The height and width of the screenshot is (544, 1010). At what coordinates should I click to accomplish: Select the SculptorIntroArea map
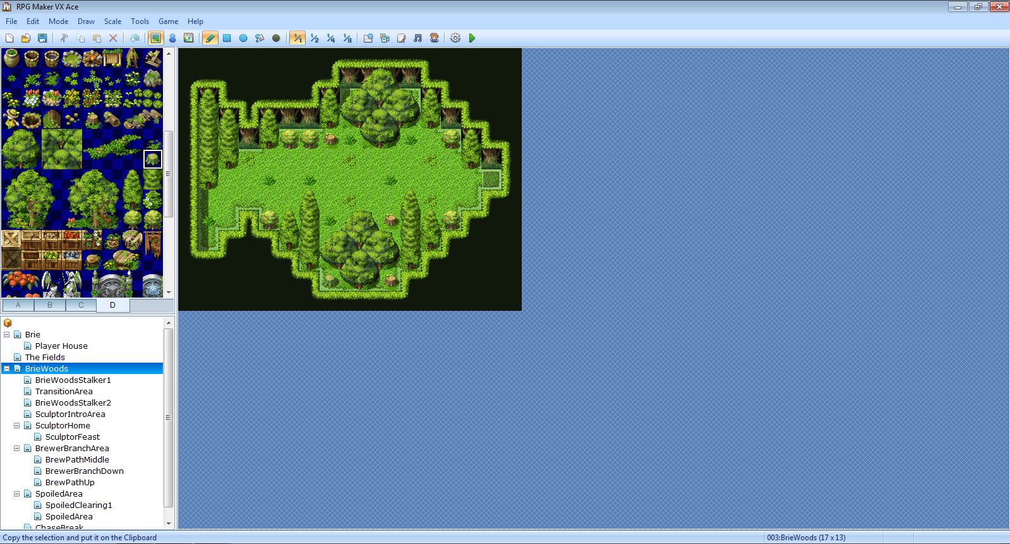[x=70, y=414]
